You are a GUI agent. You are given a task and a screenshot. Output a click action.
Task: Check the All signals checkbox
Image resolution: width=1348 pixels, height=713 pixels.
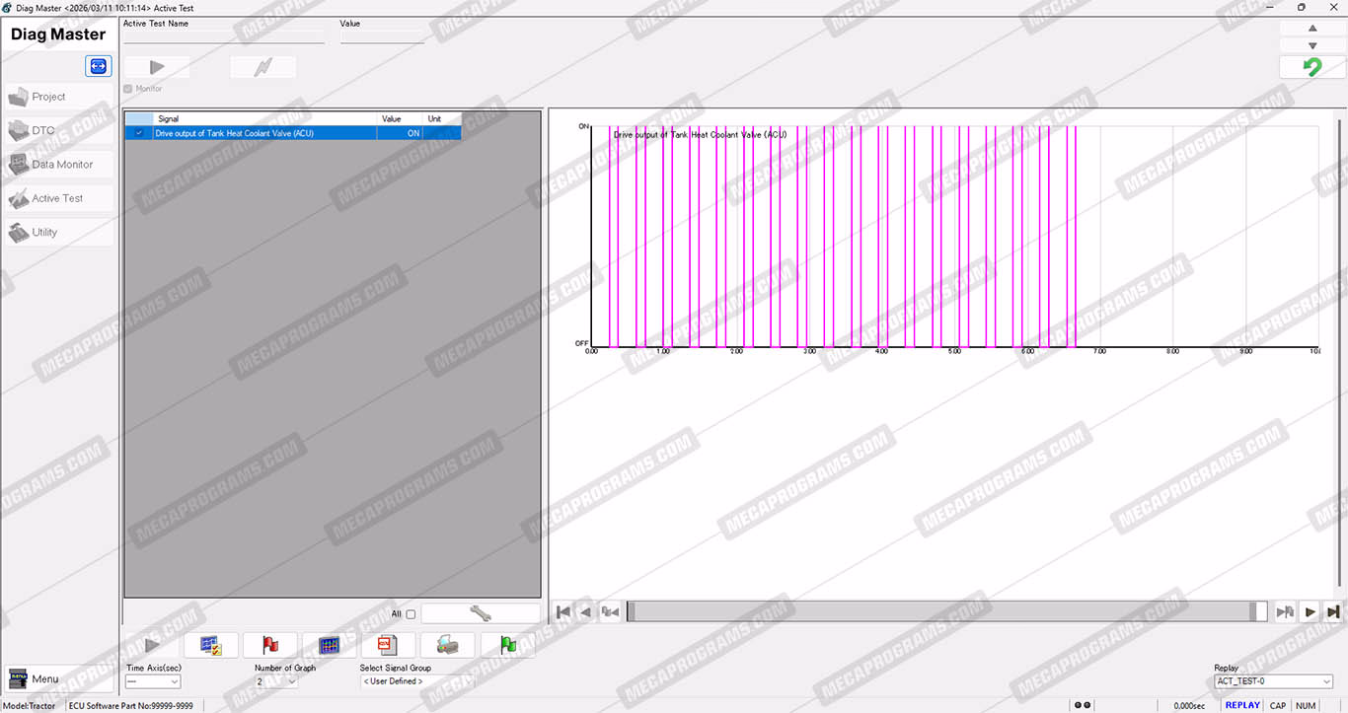(x=411, y=614)
